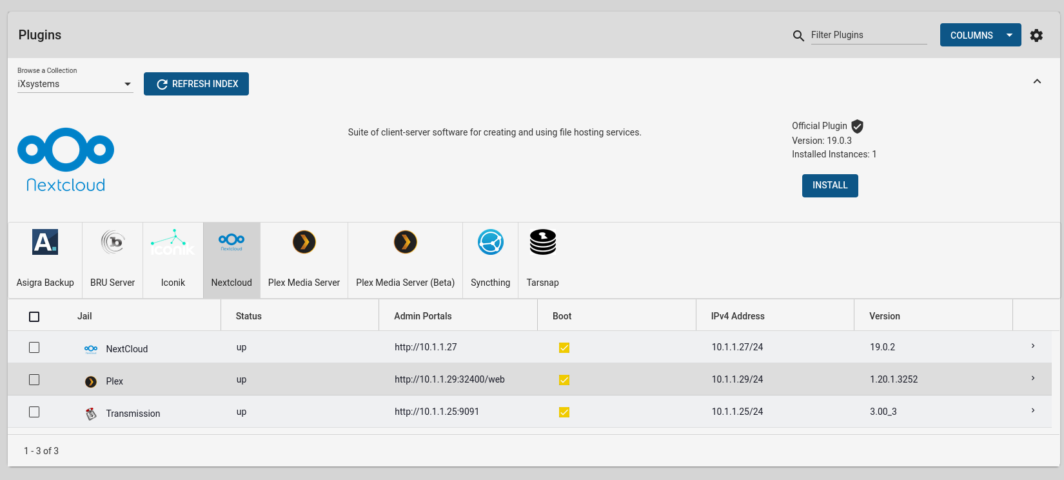Click into the Filter Plugins search field
Viewport: 1064px width, 480px height.
tap(869, 35)
